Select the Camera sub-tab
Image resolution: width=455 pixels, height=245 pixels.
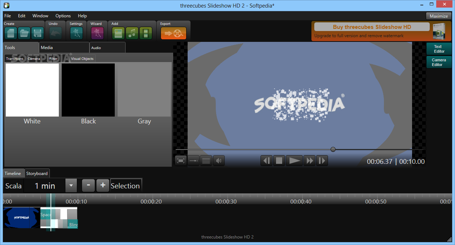point(34,58)
